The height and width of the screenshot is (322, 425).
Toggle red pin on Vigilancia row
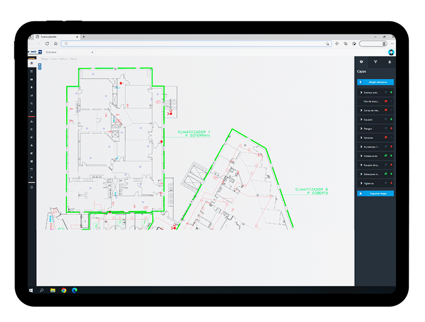click(391, 183)
